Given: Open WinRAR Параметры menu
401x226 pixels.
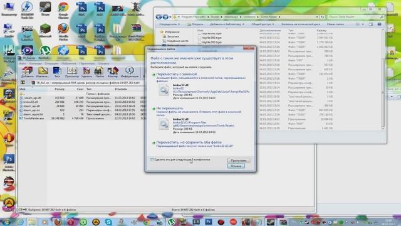Looking at the screenshot, I should click(x=87, y=63).
